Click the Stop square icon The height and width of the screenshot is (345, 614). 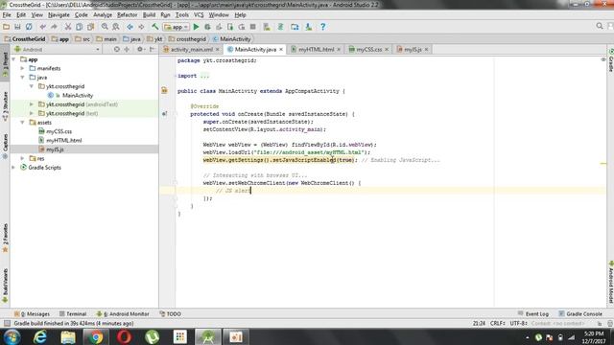click(253, 27)
